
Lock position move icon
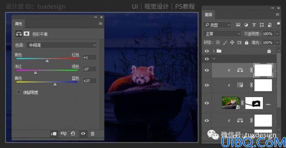click(x=232, y=42)
